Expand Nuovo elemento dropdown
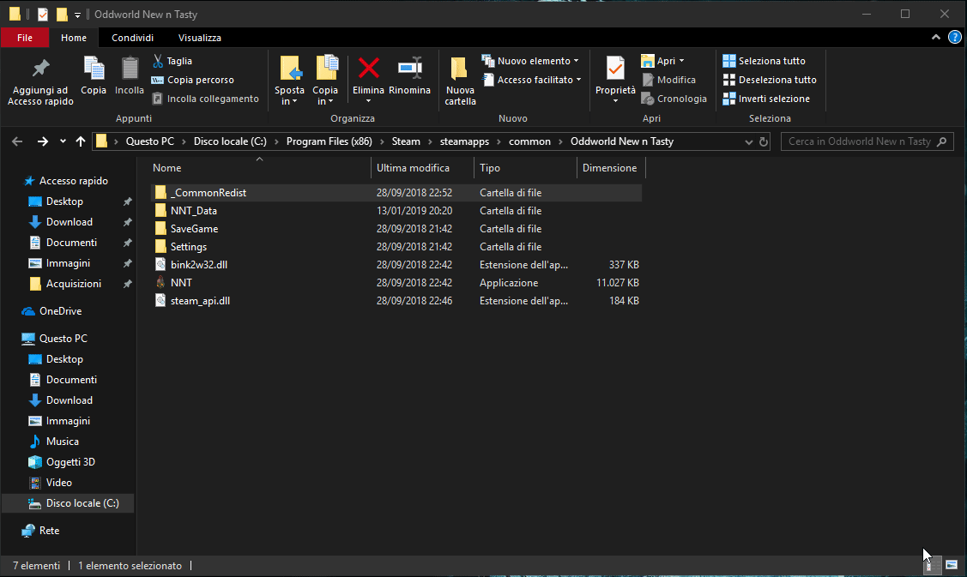Viewport: 967px width, 577px height. tap(576, 60)
